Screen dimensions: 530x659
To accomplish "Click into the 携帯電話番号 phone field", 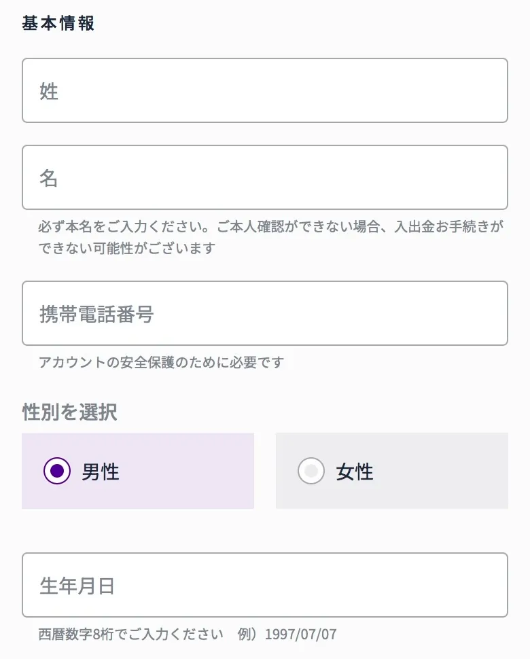I will click(265, 313).
